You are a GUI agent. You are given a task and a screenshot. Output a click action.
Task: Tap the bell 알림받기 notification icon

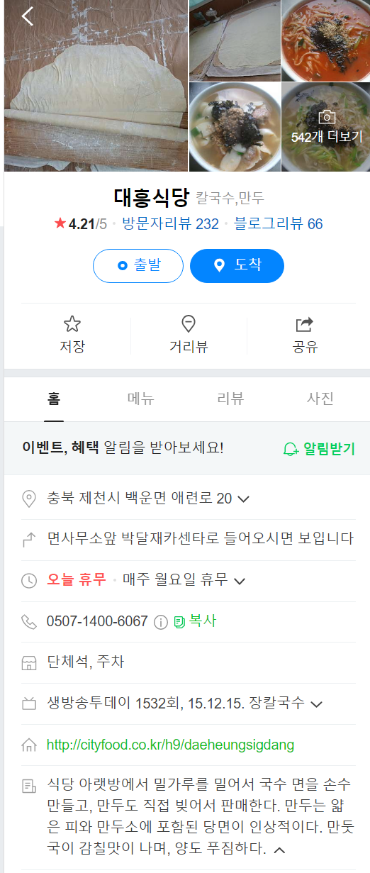tap(291, 449)
